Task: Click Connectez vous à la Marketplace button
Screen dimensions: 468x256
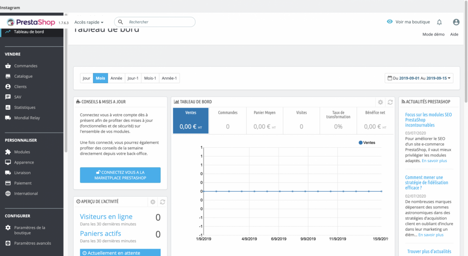Action: [120, 175]
